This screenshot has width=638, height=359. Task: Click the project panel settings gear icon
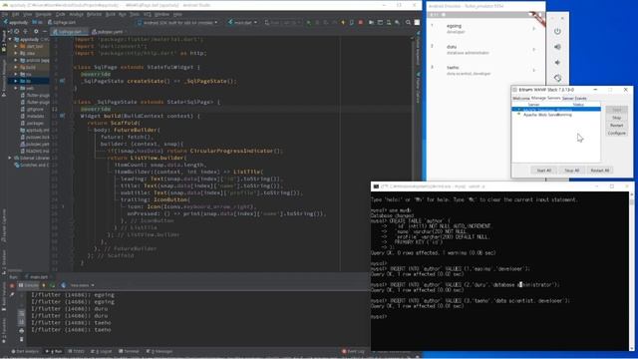36,31
